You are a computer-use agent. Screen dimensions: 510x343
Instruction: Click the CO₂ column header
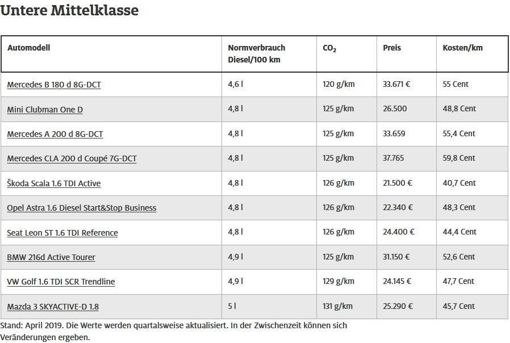point(329,48)
